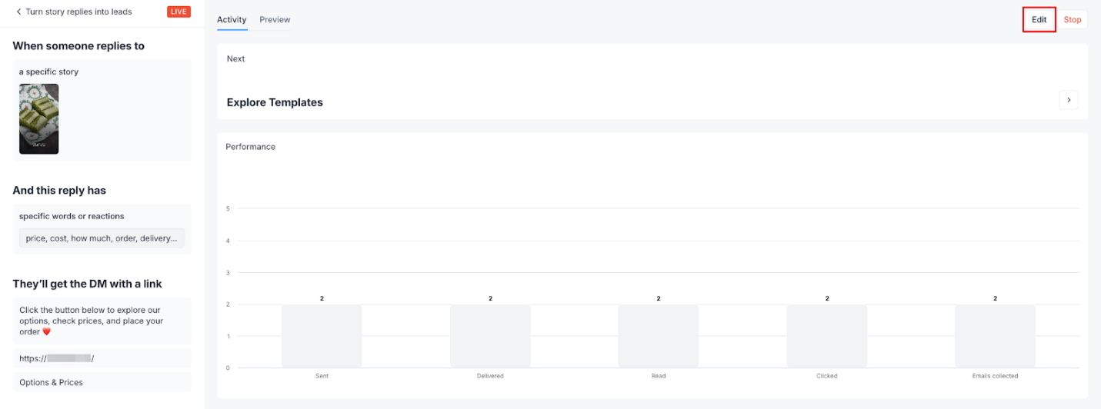Switch to the Activity tab

pyautogui.click(x=232, y=20)
